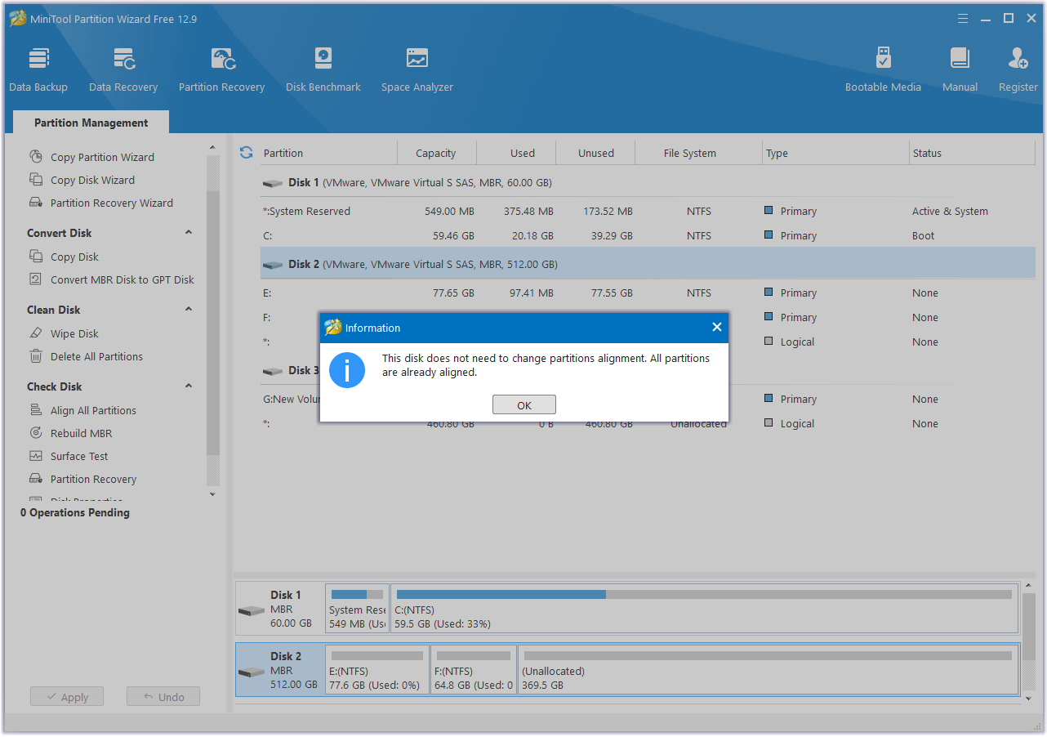The image size is (1047, 737).
Task: Open Space Analyzer
Action: [417, 69]
